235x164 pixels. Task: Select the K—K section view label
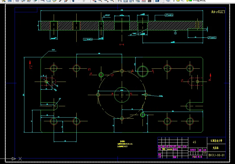(x=122, y=45)
